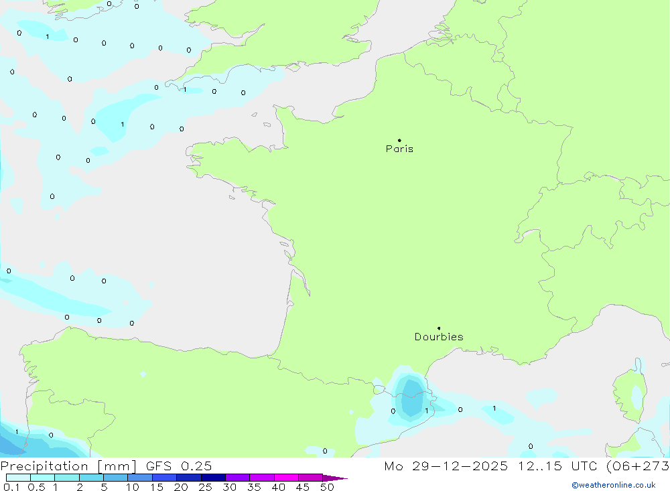Click the '50' legend scale label

pos(328,487)
